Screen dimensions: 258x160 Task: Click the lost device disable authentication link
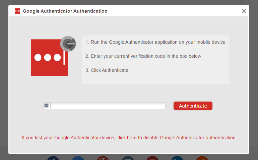pos(129,138)
